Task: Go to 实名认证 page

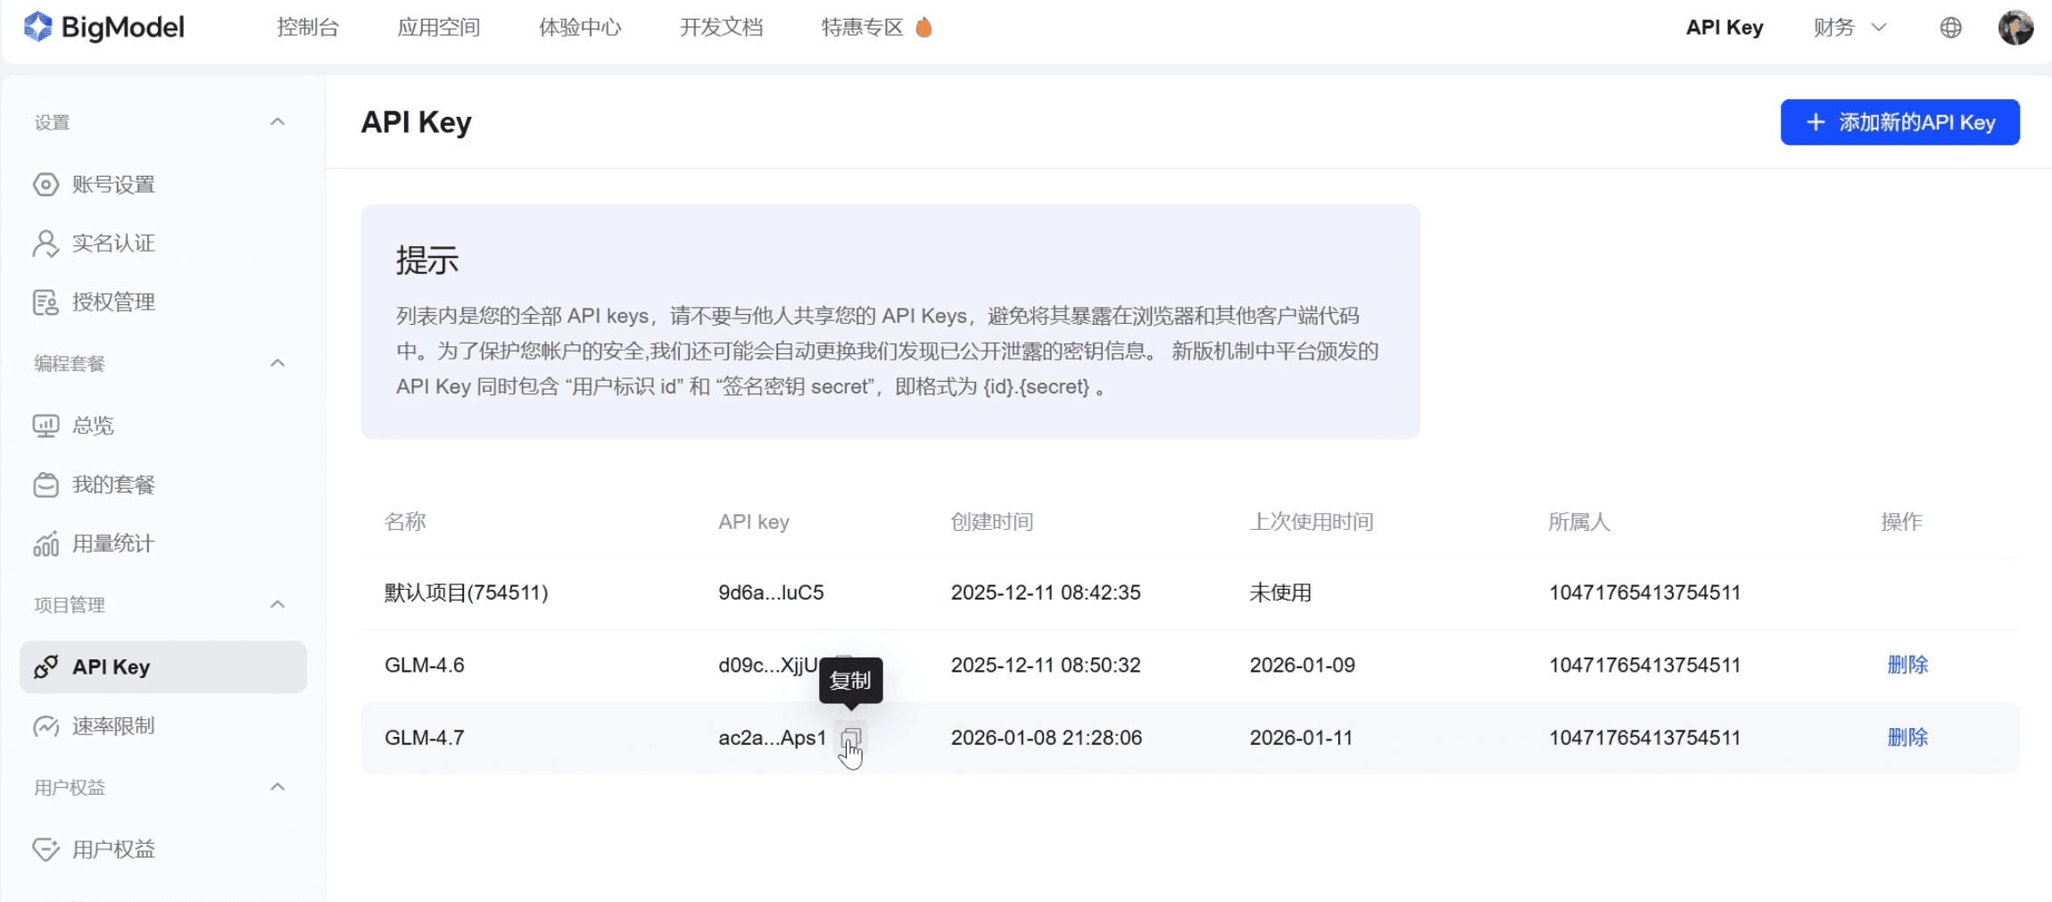Action: (112, 244)
